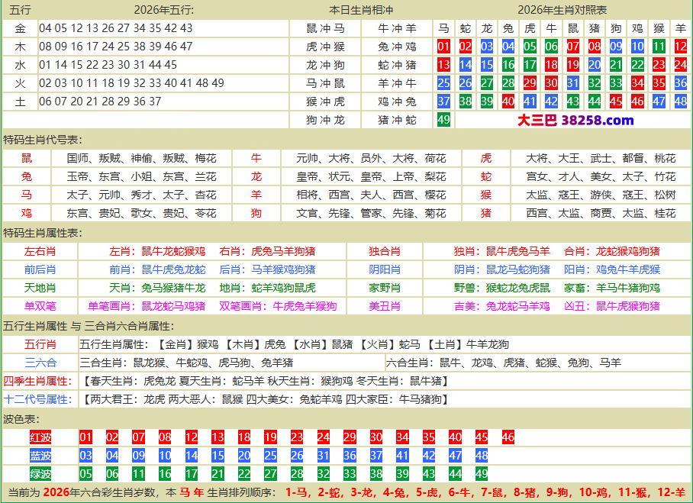
Task: Select green ball 49 in the 绿波 row
Action: tap(481, 473)
